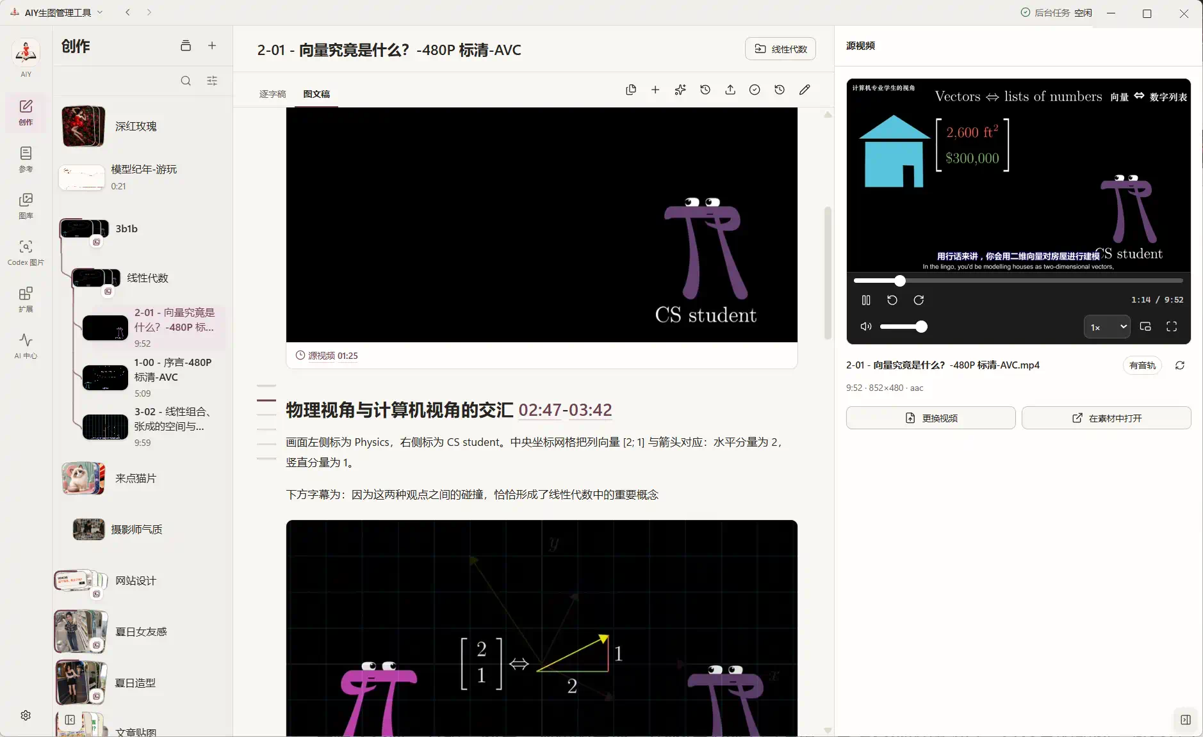Select 3-02 - 线性组合 video item
The width and height of the screenshot is (1203, 737).
[x=152, y=427]
